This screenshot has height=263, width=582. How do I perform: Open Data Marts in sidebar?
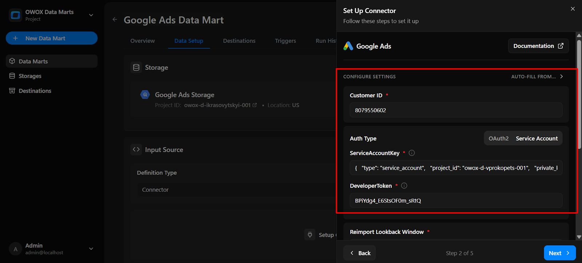click(52, 61)
